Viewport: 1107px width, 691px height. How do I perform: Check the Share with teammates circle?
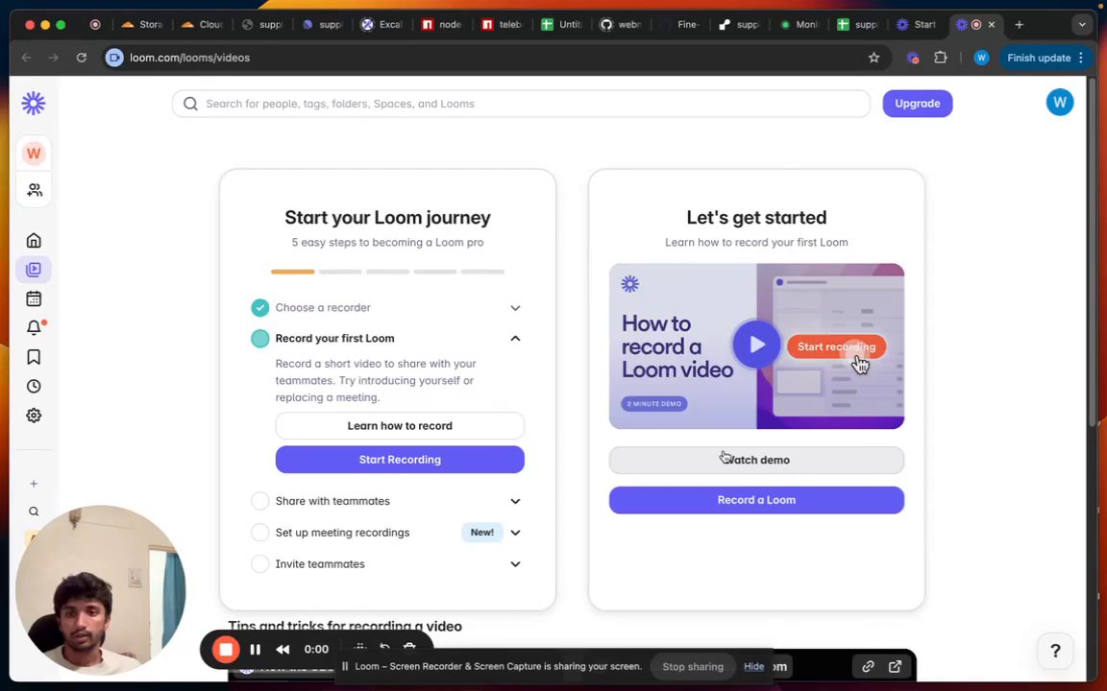click(x=259, y=501)
